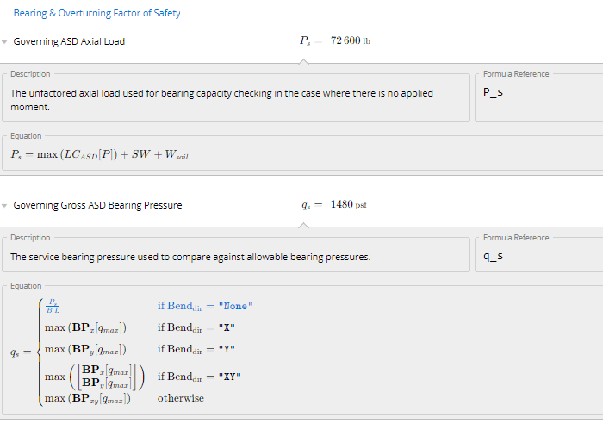Image resolution: width=603 pixels, height=436 pixels.
Task: Select the Governing Gross ASD Bearing Pressure label
Action: pyautogui.click(x=97, y=205)
